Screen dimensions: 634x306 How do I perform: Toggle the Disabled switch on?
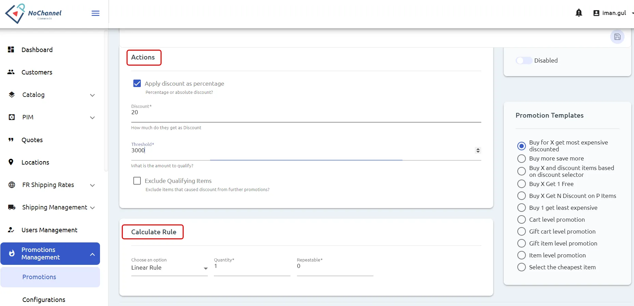pos(524,61)
